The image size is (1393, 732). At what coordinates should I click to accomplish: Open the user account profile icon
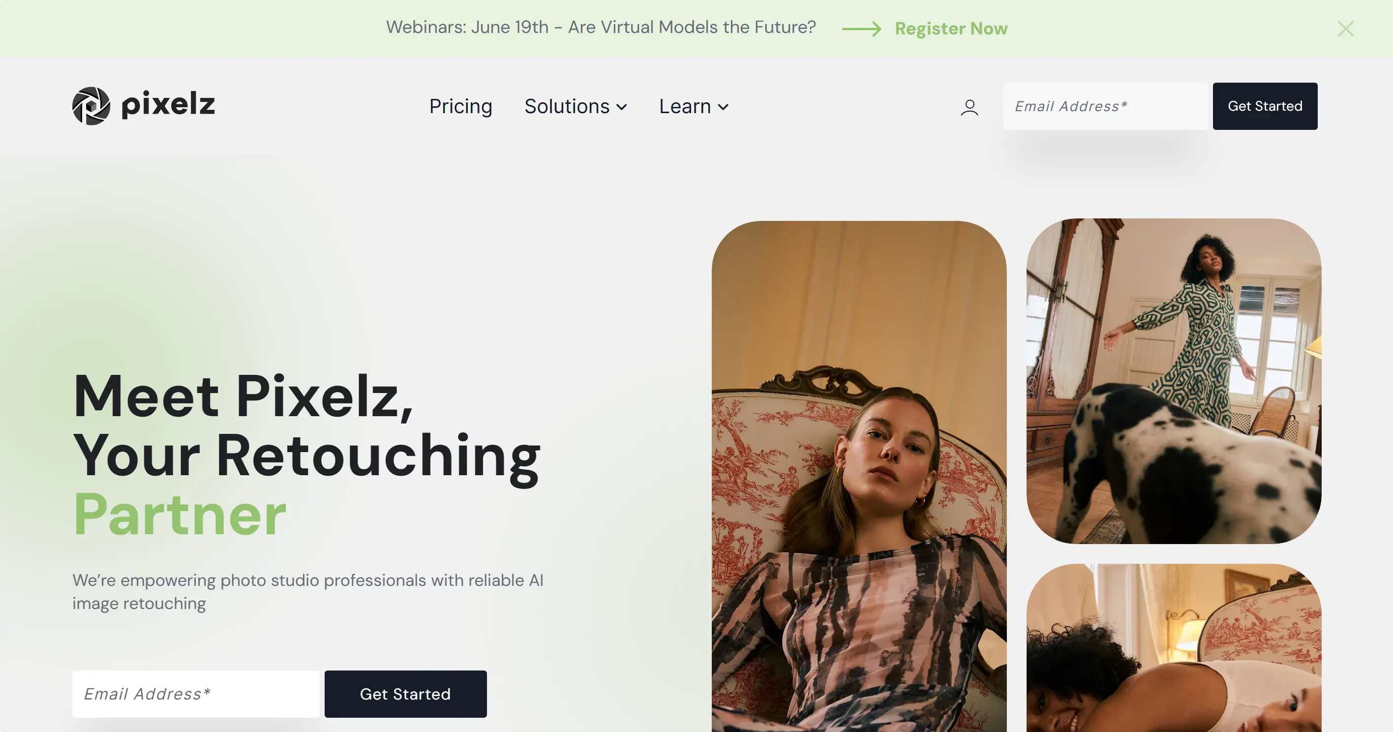click(969, 107)
